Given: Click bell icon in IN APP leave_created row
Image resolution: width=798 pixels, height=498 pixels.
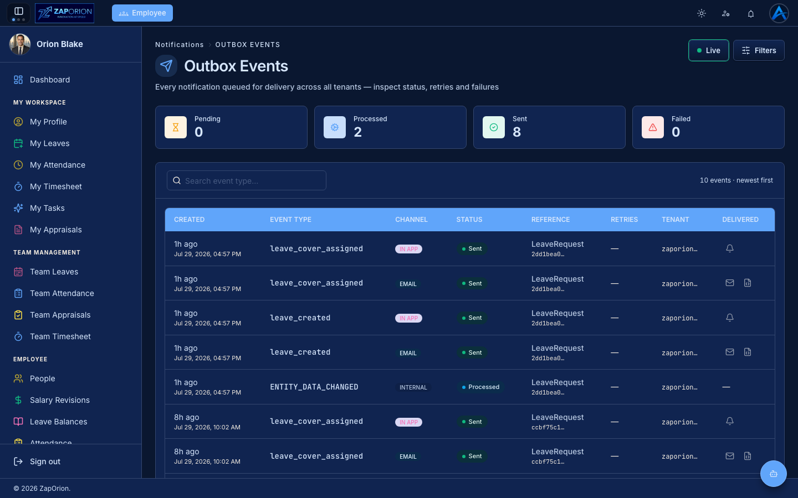Looking at the screenshot, I should coord(730,318).
